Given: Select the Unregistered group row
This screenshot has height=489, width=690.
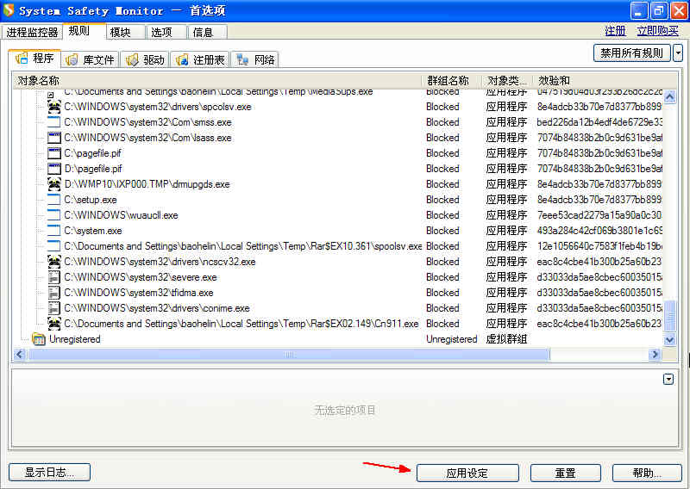Looking at the screenshot, I should pos(338,339).
